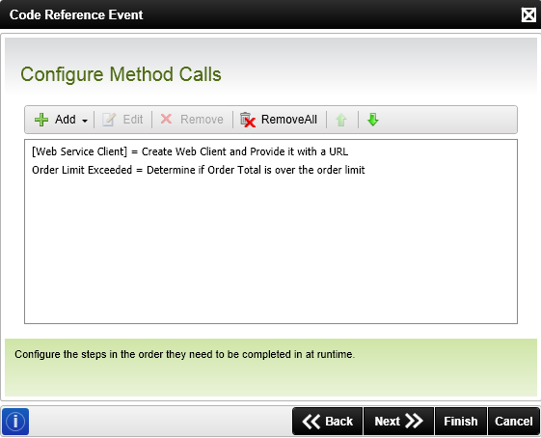The image size is (541, 438).
Task: Click the Edit toolbar label
Action: (133, 120)
